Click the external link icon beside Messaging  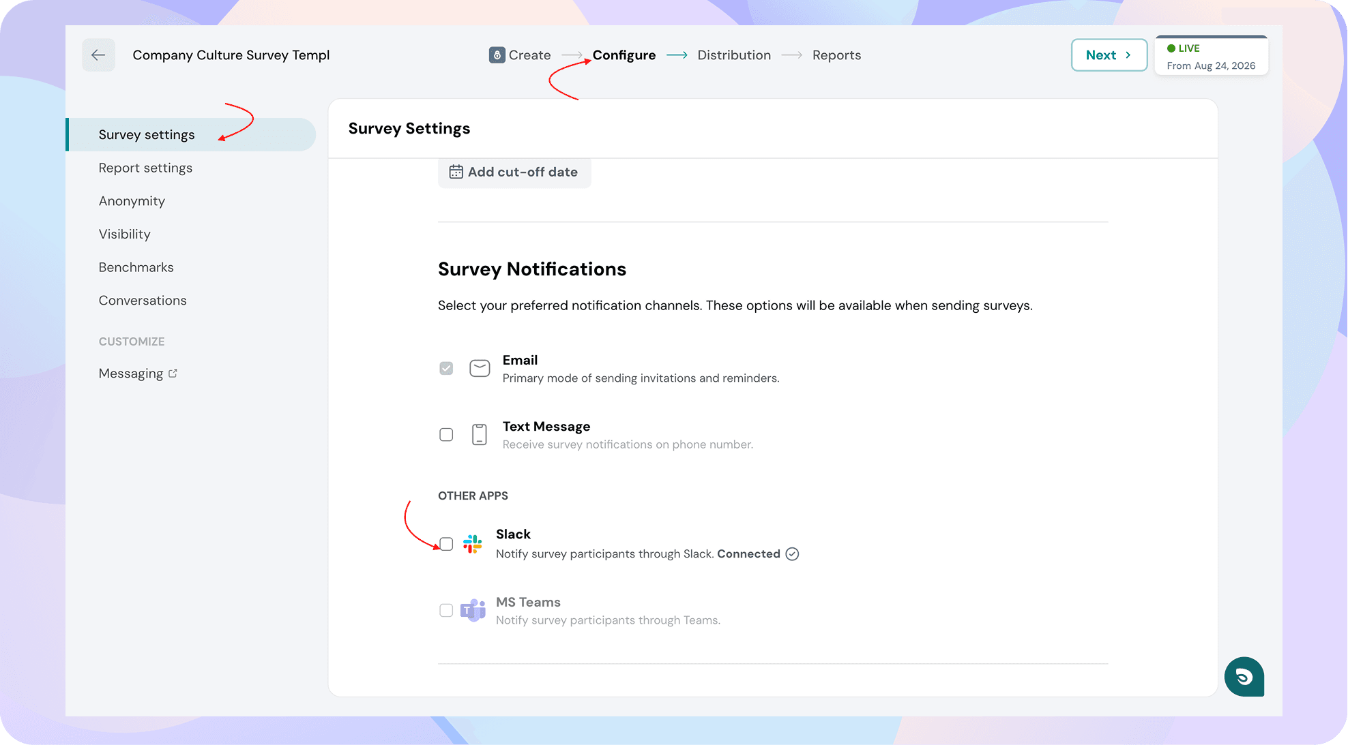[173, 374]
